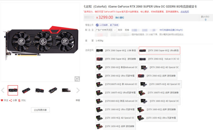Click the 分享 share icon
Image resolution: width=213 pixels, height=130 pixels.
10,100
